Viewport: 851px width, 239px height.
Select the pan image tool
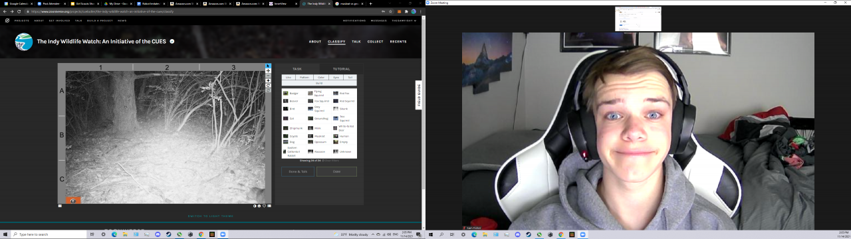pyautogui.click(x=268, y=71)
